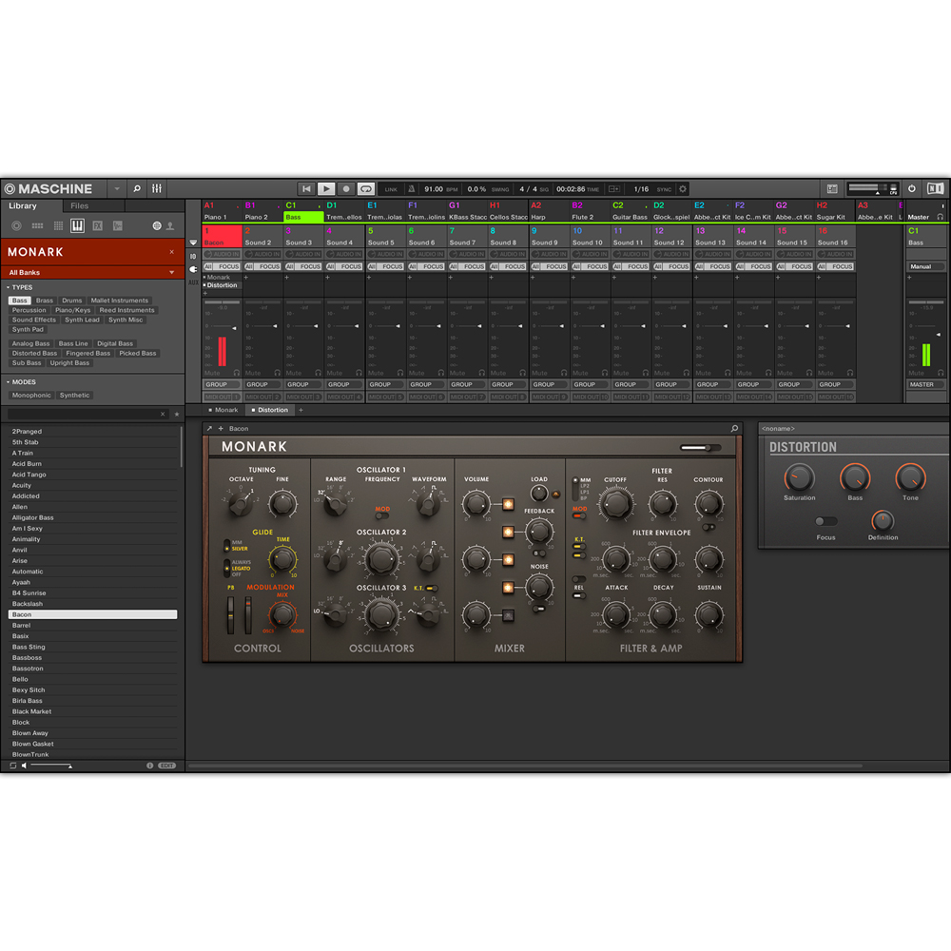Toggle the Filter MOD switch
Screen dimensions: 951x951
pos(579,516)
